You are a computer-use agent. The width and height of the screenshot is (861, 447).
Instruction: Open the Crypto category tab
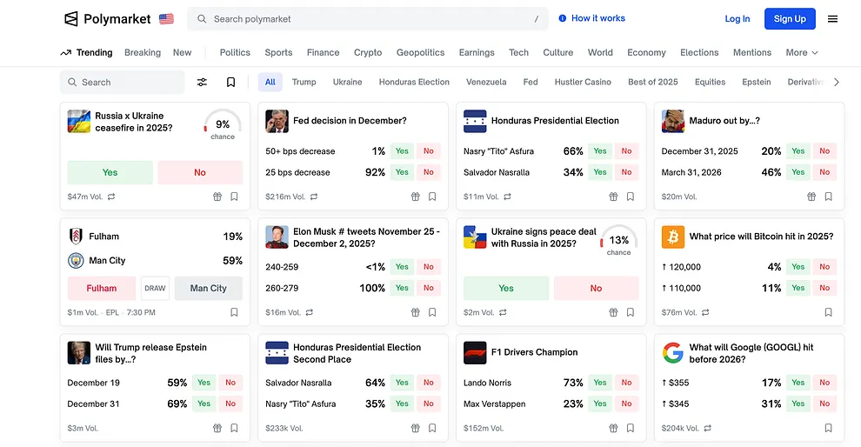(368, 52)
